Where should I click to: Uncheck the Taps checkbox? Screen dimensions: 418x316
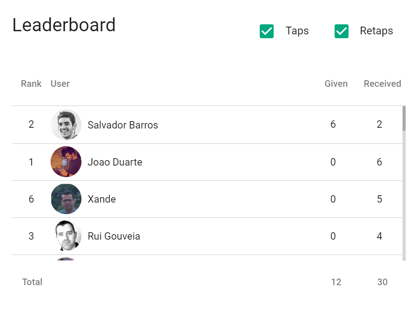click(267, 31)
